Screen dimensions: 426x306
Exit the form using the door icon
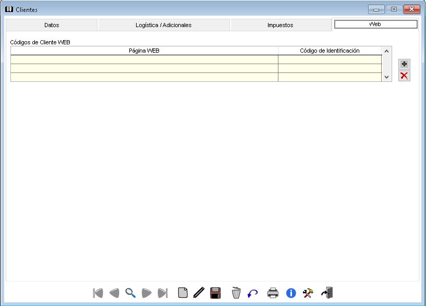pyautogui.click(x=327, y=292)
